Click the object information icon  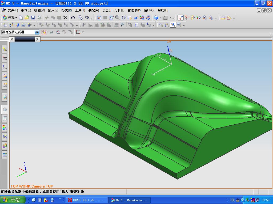(81, 18)
